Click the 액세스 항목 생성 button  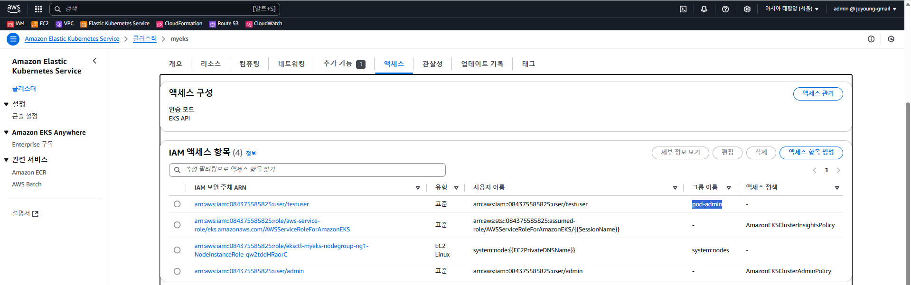pos(811,153)
